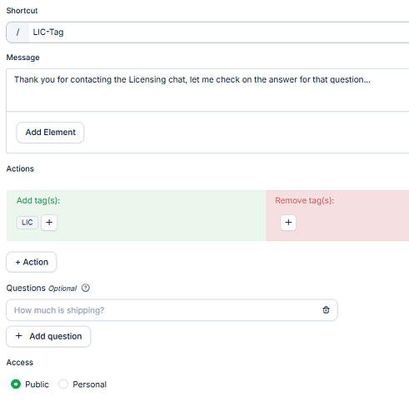Click the slash prefix in Shortcut field
The height and width of the screenshot is (417, 409).
[17, 33]
